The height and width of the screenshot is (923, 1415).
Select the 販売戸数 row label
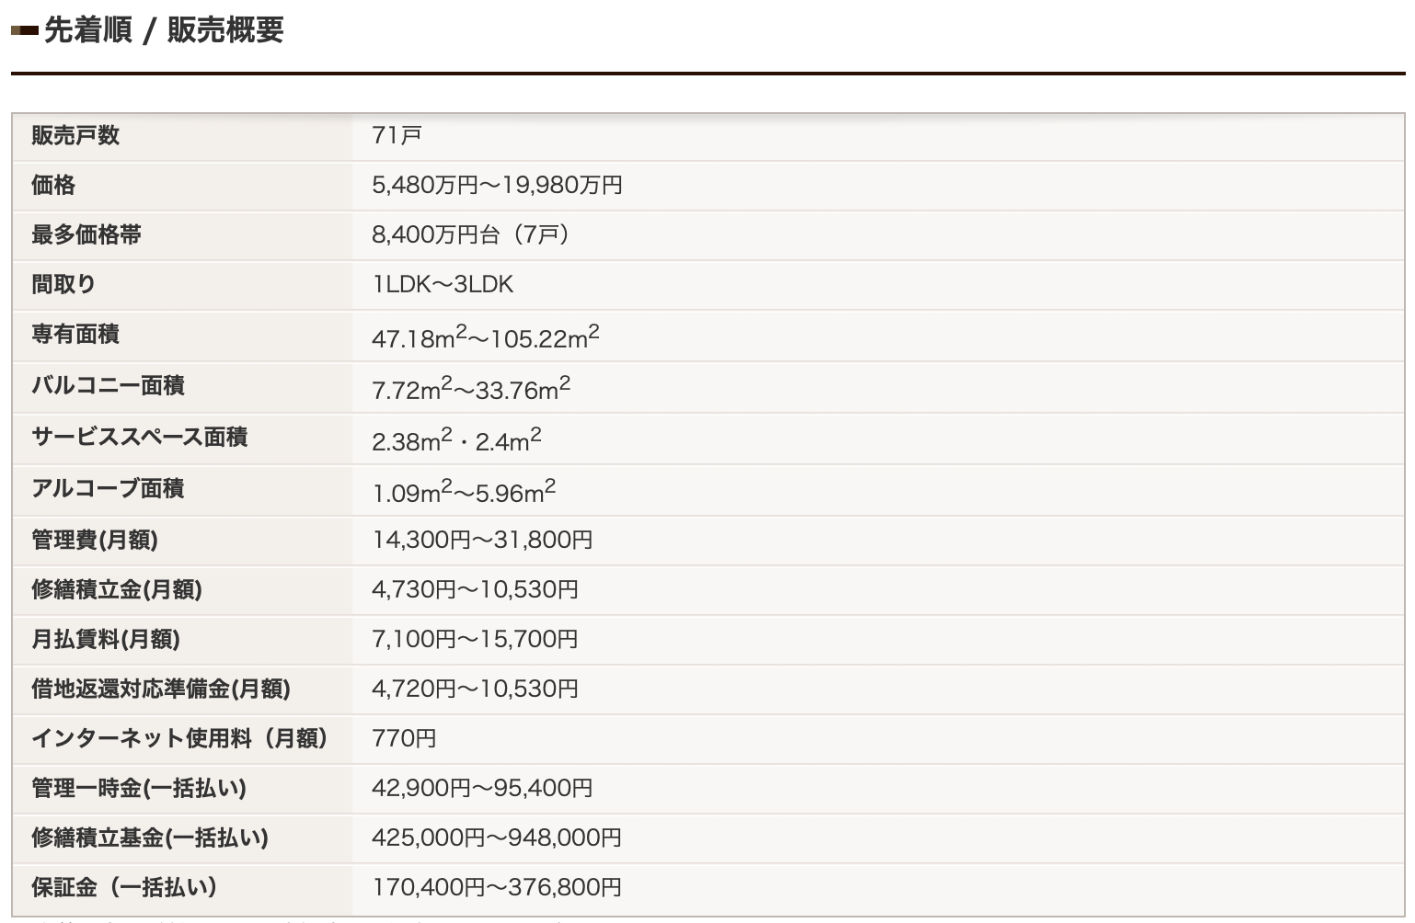pyautogui.click(x=75, y=135)
